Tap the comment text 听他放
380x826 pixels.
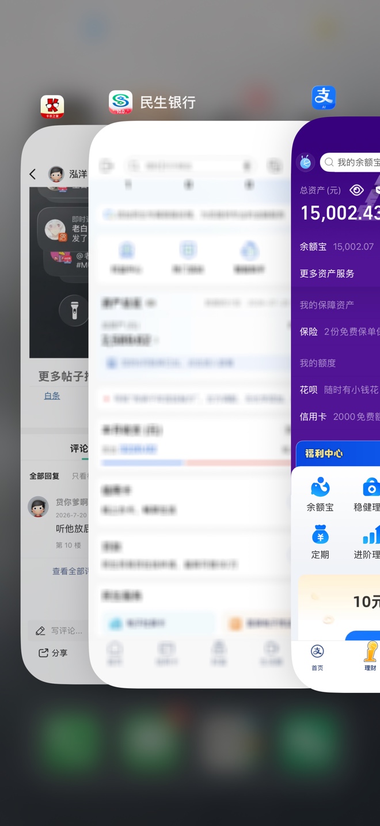73,529
